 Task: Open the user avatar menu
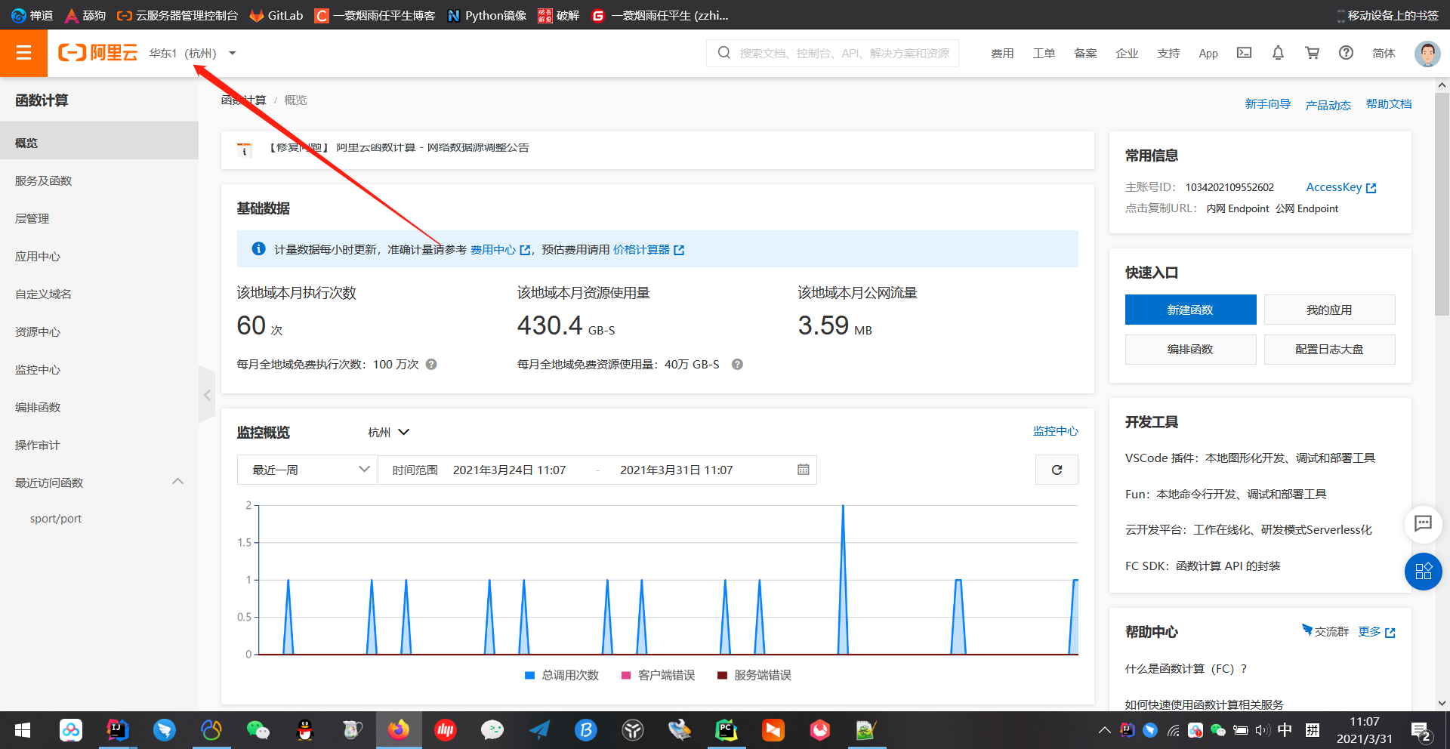point(1427,54)
